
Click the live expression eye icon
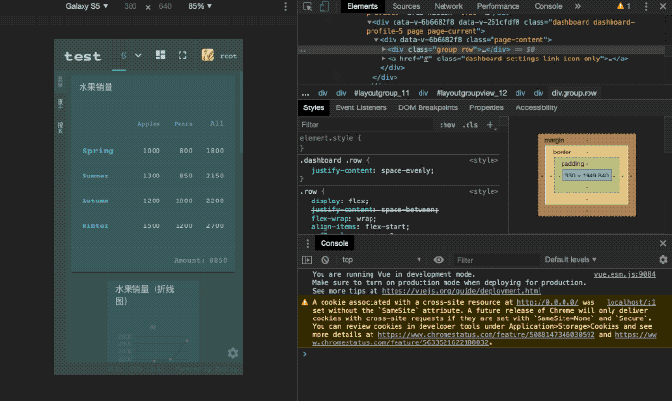point(439,260)
